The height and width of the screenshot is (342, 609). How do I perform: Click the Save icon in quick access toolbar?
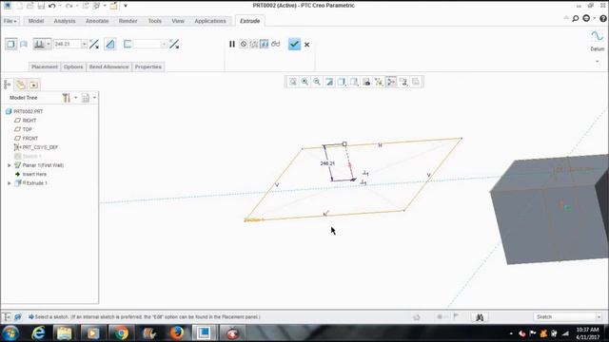[41, 6]
